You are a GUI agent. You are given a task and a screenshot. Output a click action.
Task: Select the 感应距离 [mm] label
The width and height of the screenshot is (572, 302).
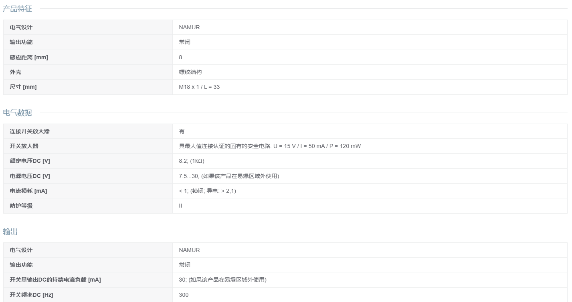pyautogui.click(x=29, y=57)
